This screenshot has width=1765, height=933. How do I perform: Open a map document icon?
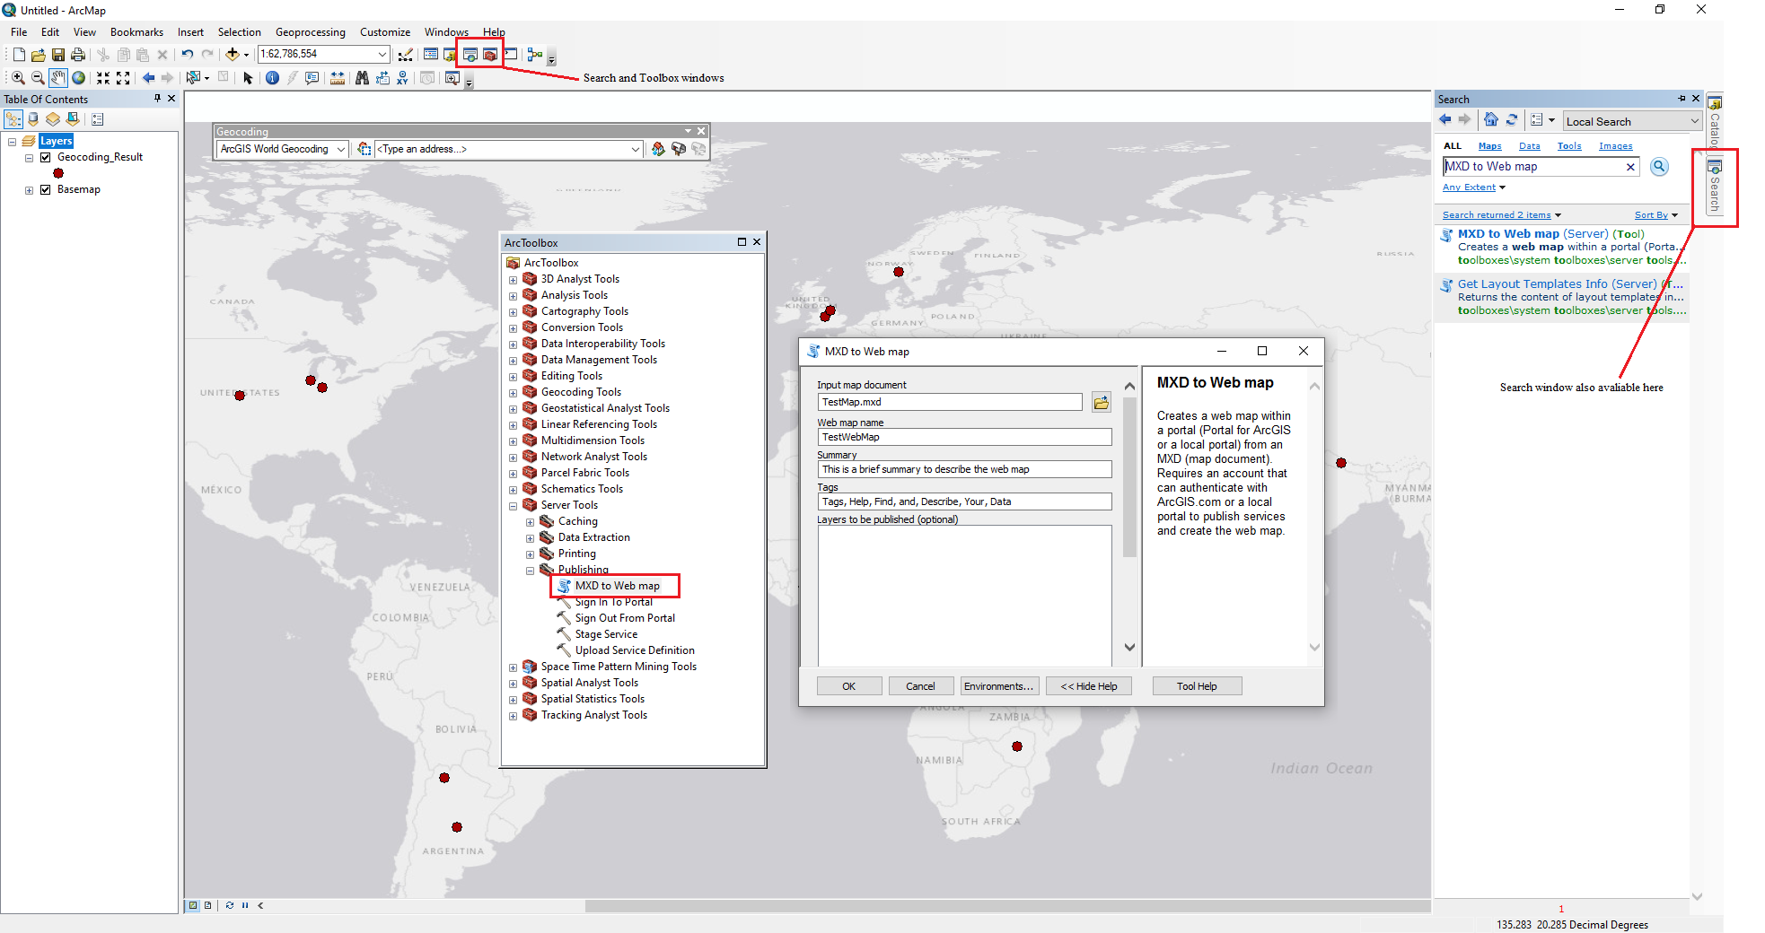coord(39,55)
